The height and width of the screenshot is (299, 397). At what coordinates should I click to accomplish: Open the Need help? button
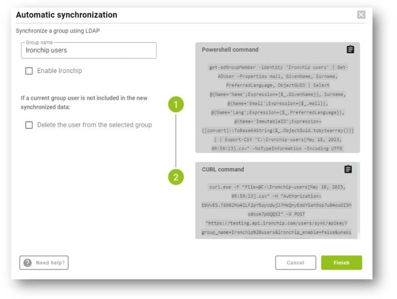[x=44, y=263]
